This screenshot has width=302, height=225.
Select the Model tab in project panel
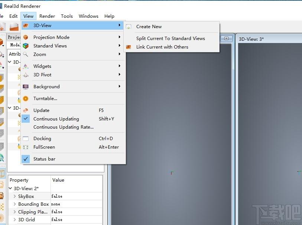(15, 45)
